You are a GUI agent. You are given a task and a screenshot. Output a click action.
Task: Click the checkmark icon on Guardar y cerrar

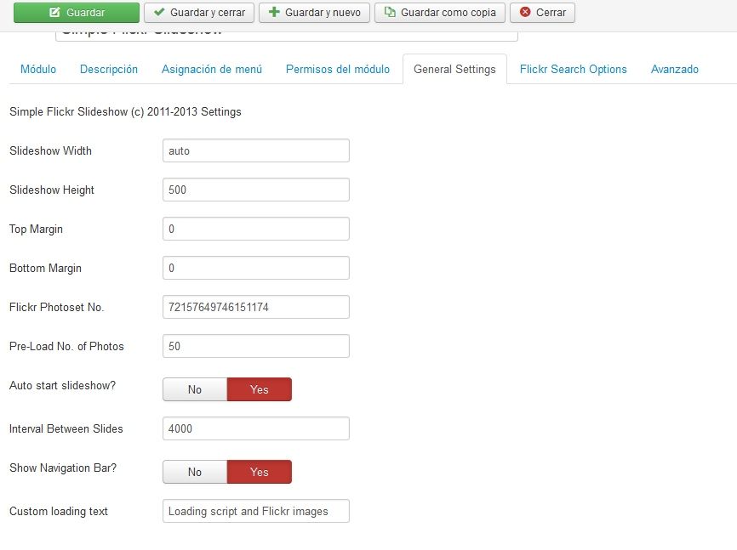point(159,12)
